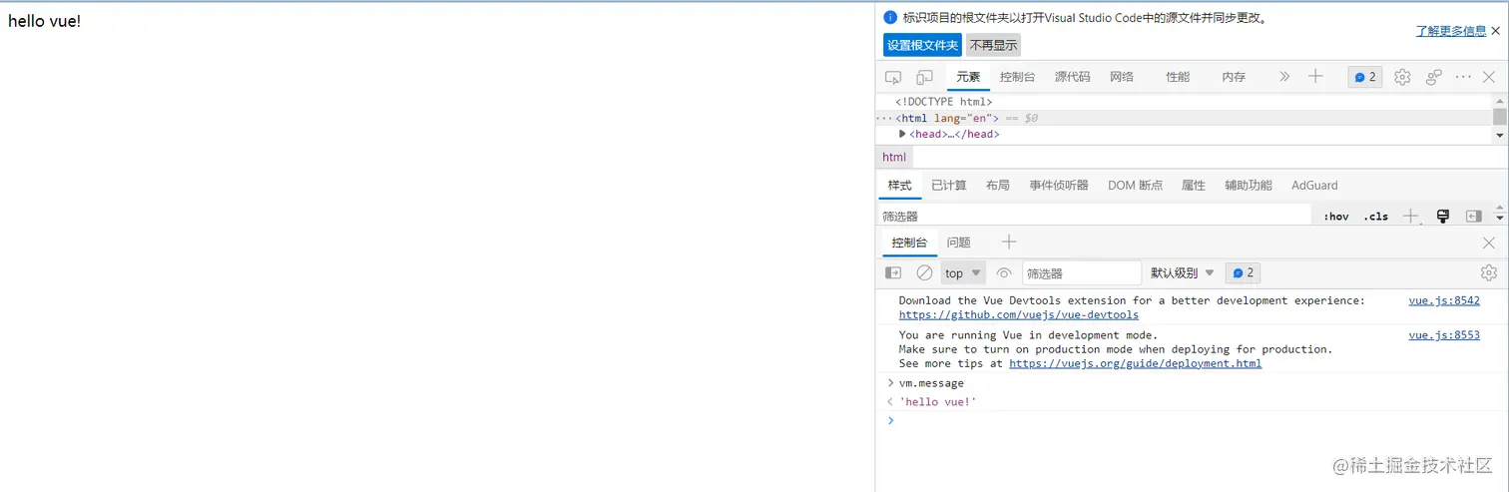Open the 网络 tab
This screenshot has width=1509, height=492.
pos(1122,77)
